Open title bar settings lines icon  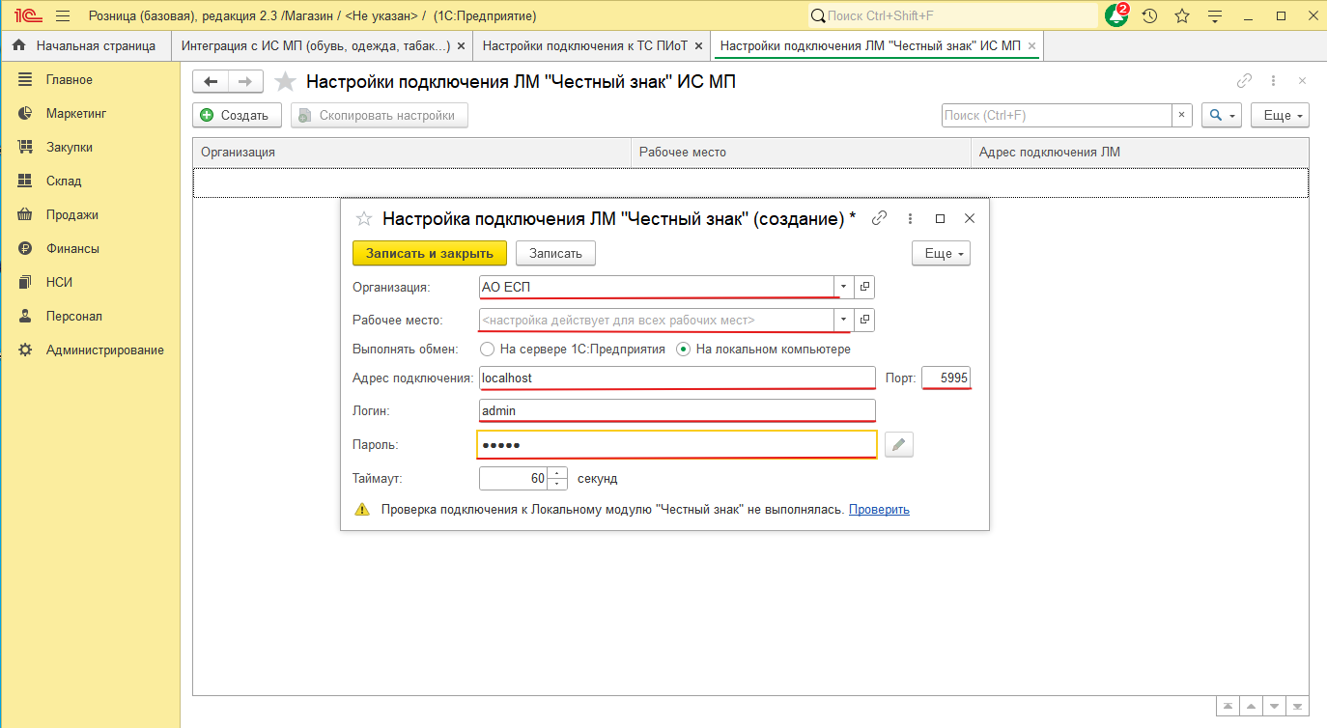tap(1215, 15)
